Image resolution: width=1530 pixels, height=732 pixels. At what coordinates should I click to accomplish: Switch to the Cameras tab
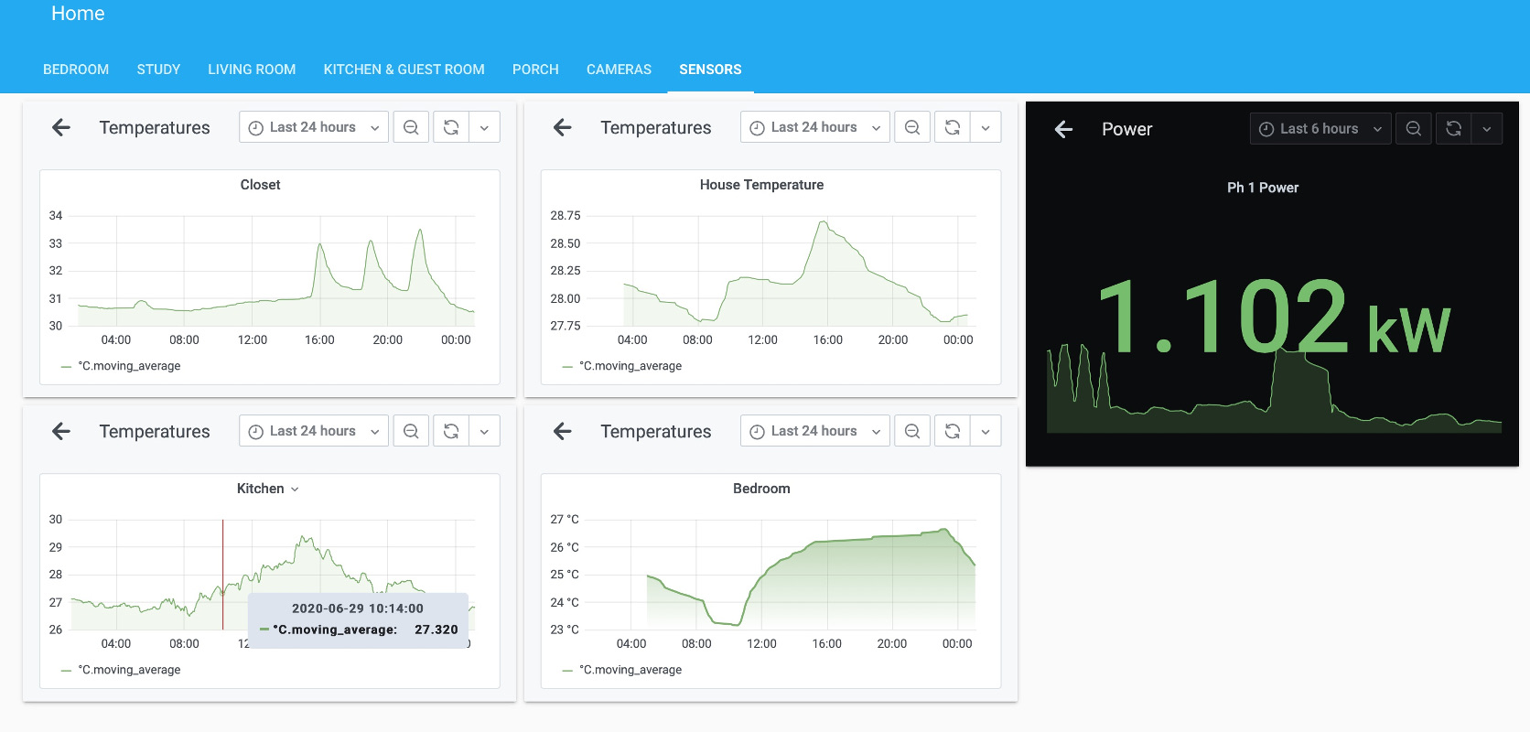tap(619, 70)
